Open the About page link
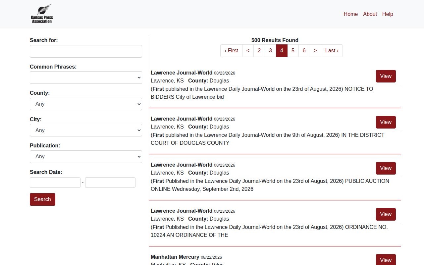This screenshot has height=265, width=424. [x=370, y=14]
